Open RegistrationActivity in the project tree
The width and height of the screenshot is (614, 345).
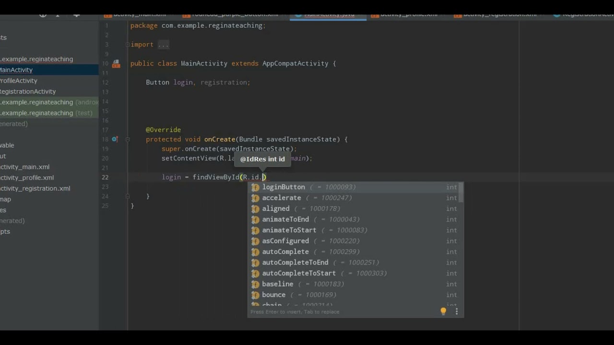coord(28,92)
